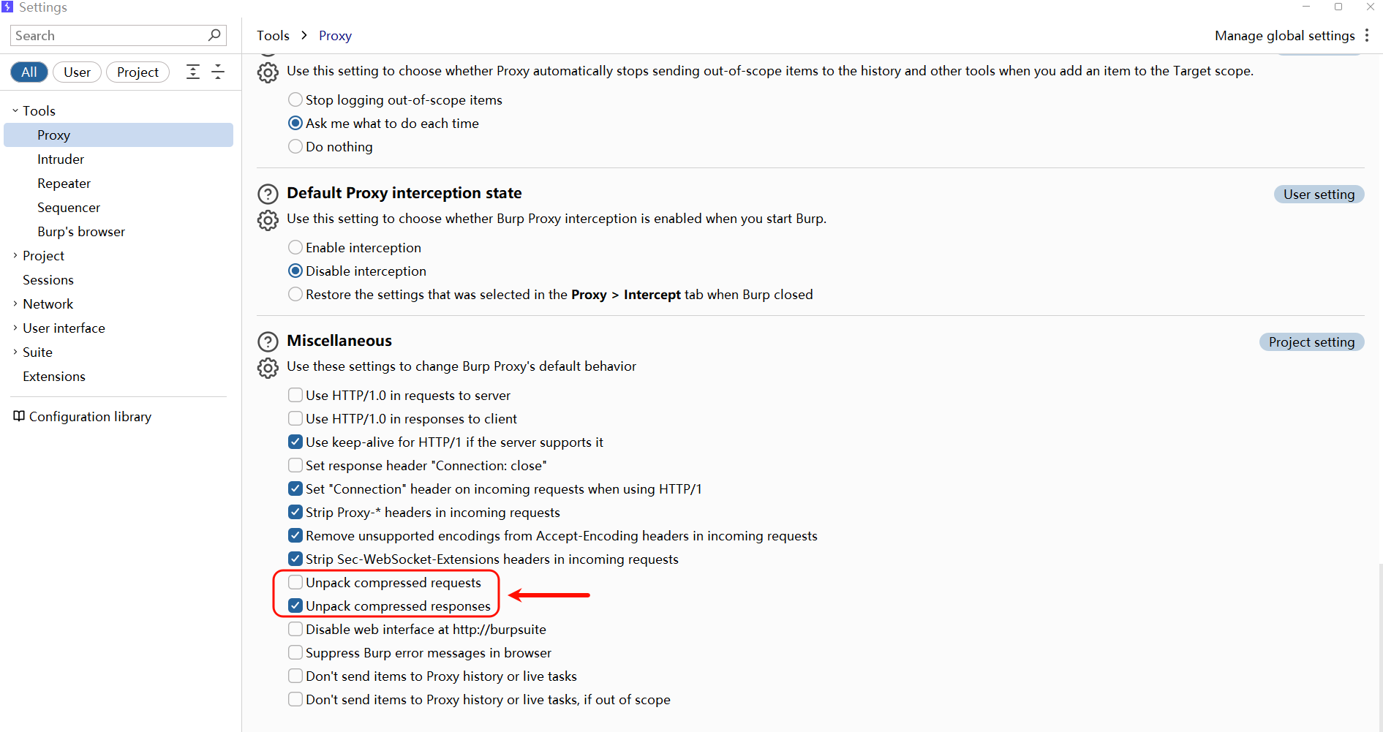Filter settings by All
The height and width of the screenshot is (732, 1383).
[x=29, y=72]
